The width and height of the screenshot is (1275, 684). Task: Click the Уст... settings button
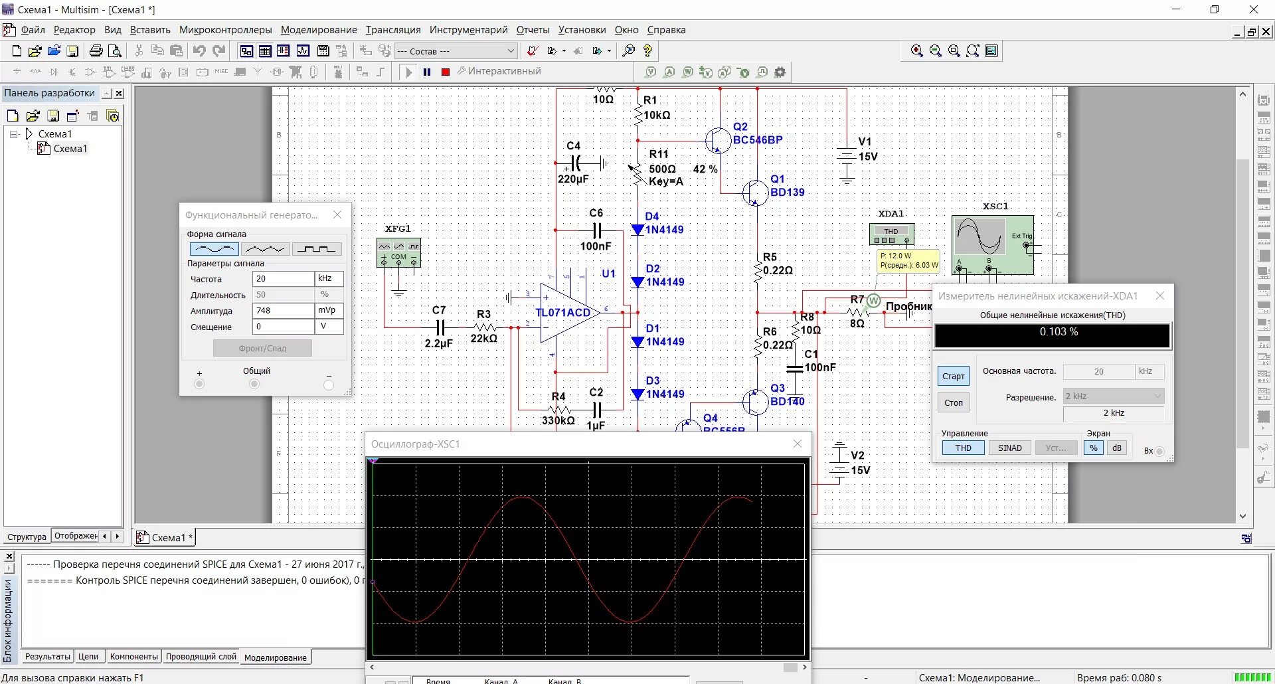(x=1056, y=448)
